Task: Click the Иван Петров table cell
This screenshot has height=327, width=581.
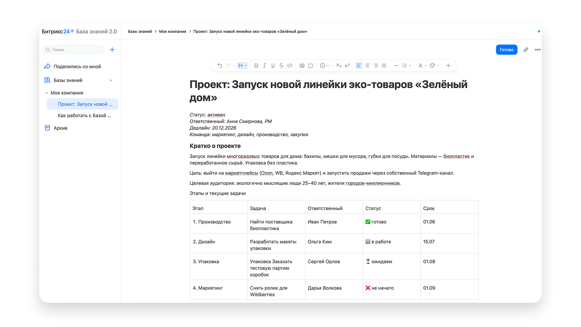Action: [x=334, y=224]
